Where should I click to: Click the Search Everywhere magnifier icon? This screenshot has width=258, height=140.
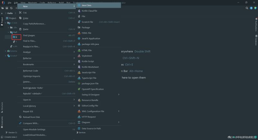(247, 8)
